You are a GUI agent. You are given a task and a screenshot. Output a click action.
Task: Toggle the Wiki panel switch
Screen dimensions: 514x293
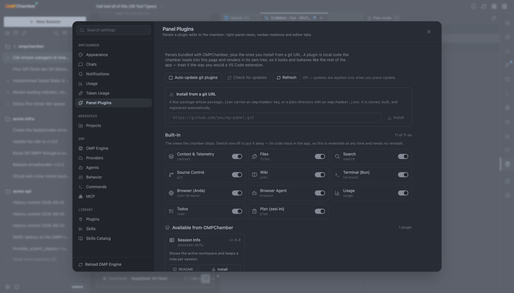tap(320, 175)
